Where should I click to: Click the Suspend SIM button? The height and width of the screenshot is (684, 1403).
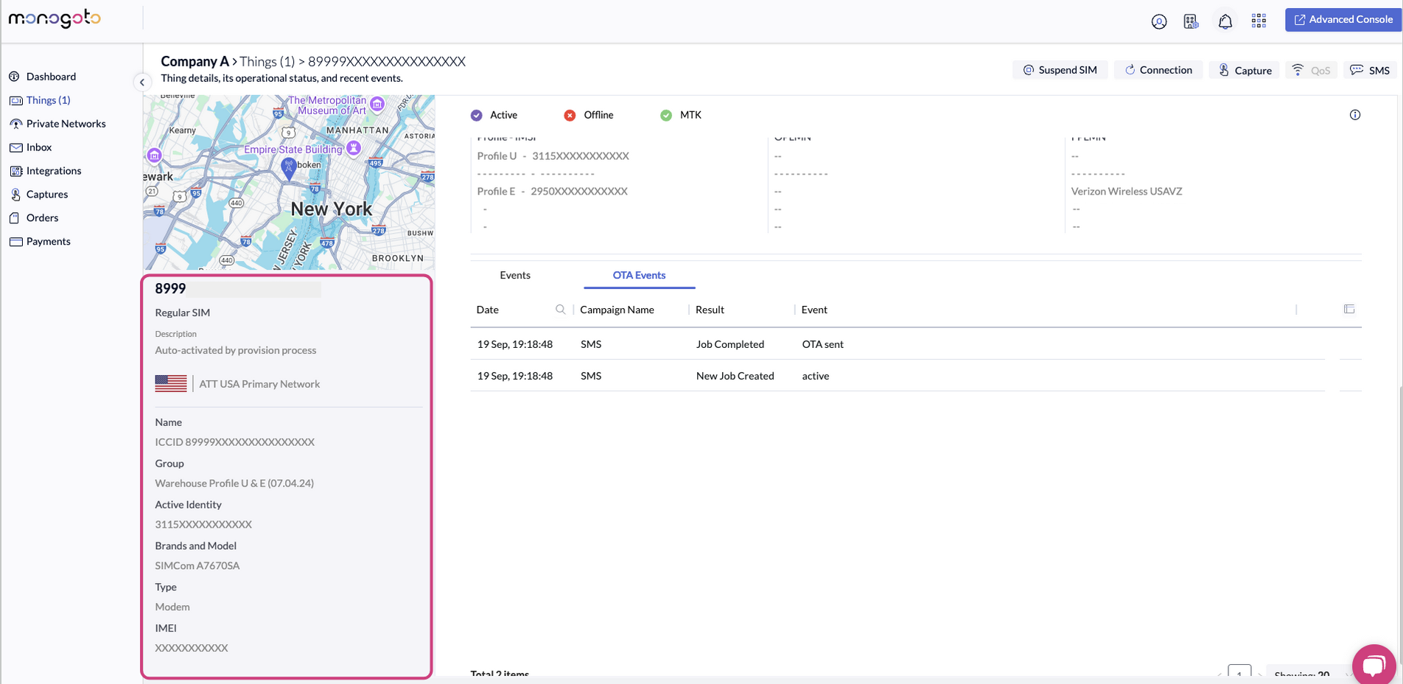1060,70
